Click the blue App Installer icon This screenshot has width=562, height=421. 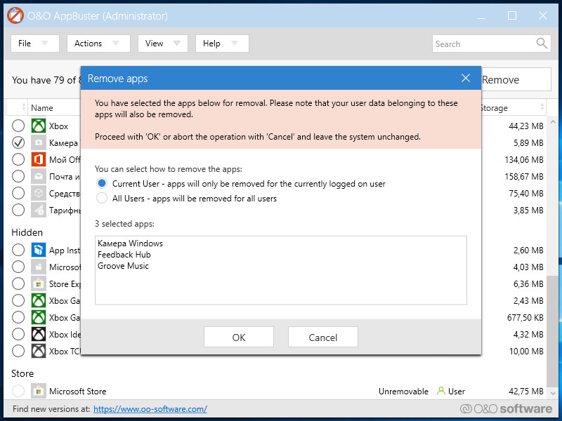pos(39,250)
